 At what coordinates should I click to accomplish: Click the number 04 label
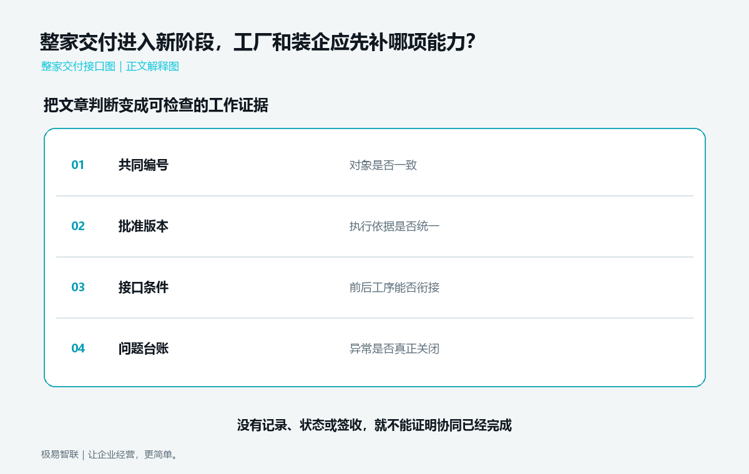pyautogui.click(x=77, y=349)
